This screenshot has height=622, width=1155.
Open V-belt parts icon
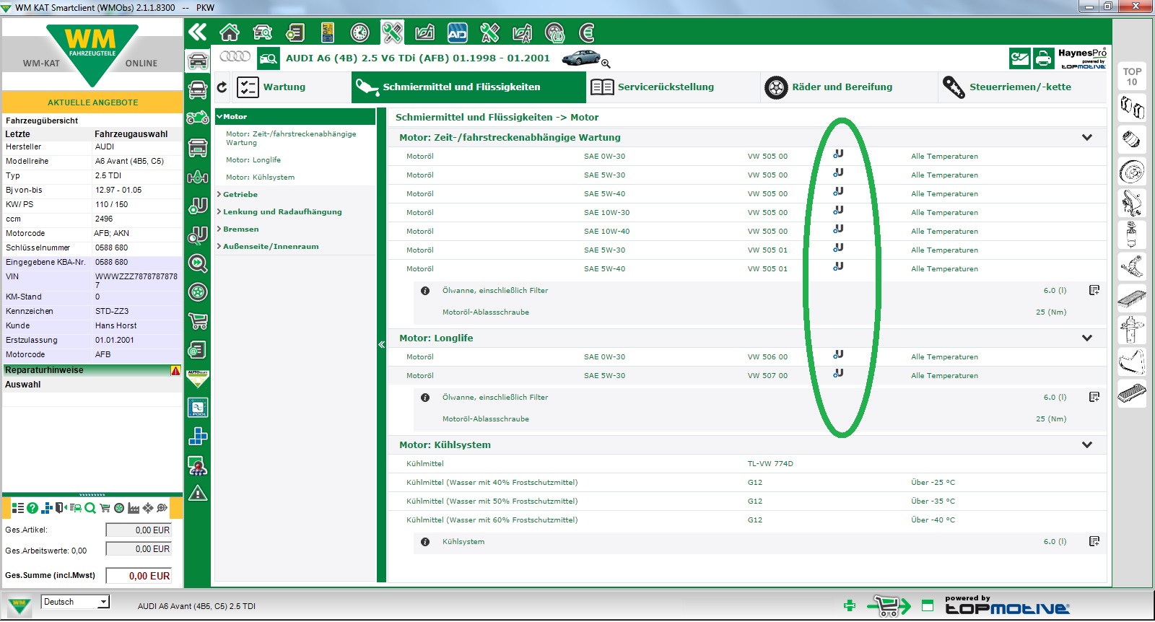pyautogui.click(x=1132, y=361)
